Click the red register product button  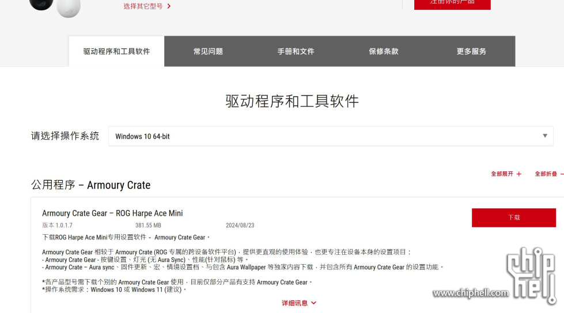click(x=452, y=3)
